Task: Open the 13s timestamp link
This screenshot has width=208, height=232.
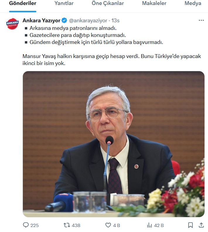Action: tap(115, 21)
